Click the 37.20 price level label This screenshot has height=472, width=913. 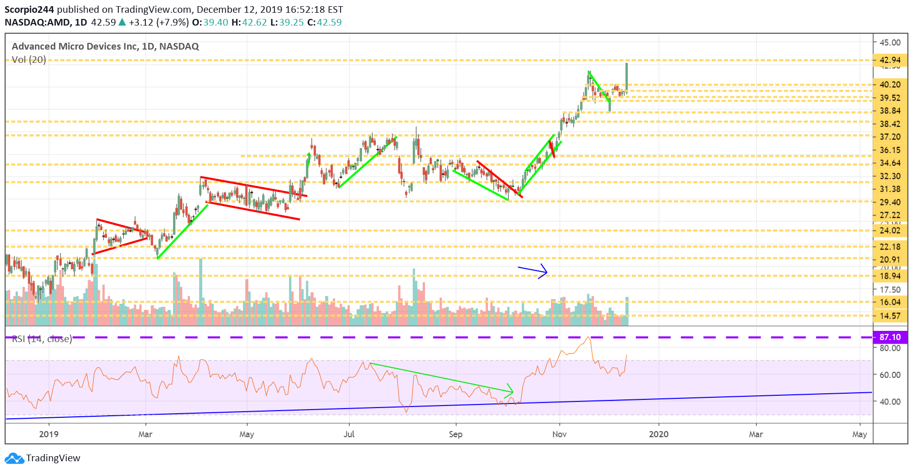pos(890,137)
